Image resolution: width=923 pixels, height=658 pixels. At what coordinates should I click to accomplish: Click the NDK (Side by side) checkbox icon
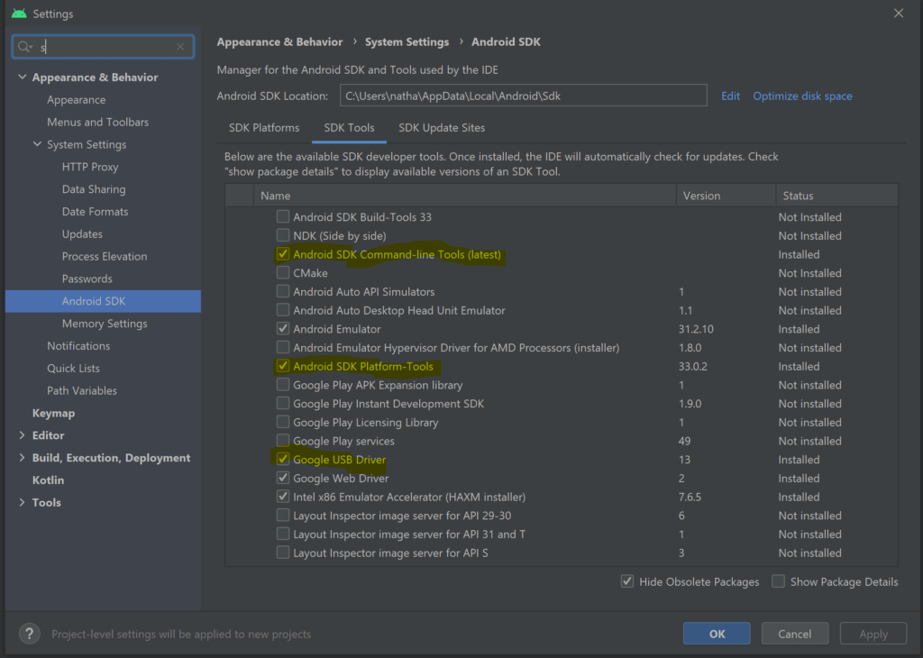[x=283, y=235]
